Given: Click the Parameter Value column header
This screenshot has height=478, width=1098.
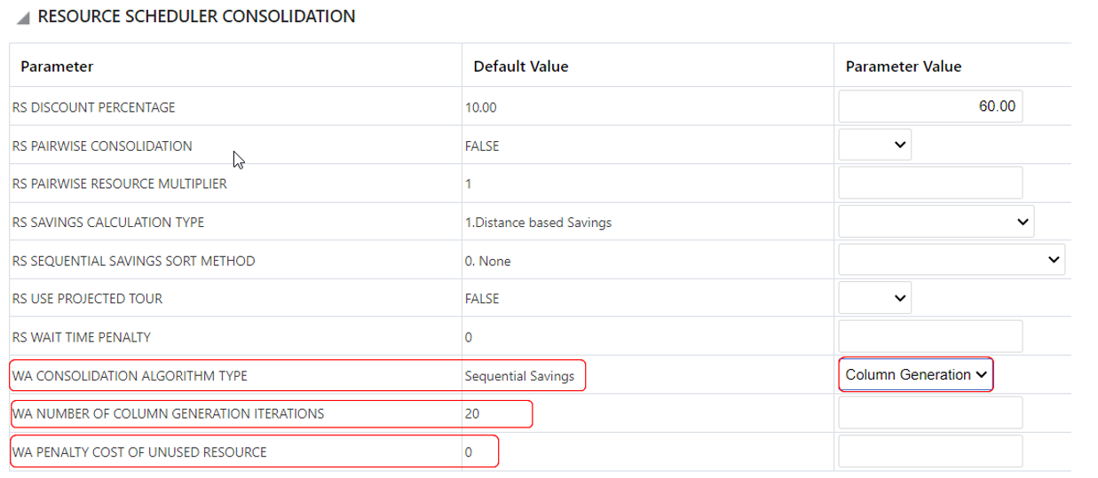Looking at the screenshot, I should point(904,67).
